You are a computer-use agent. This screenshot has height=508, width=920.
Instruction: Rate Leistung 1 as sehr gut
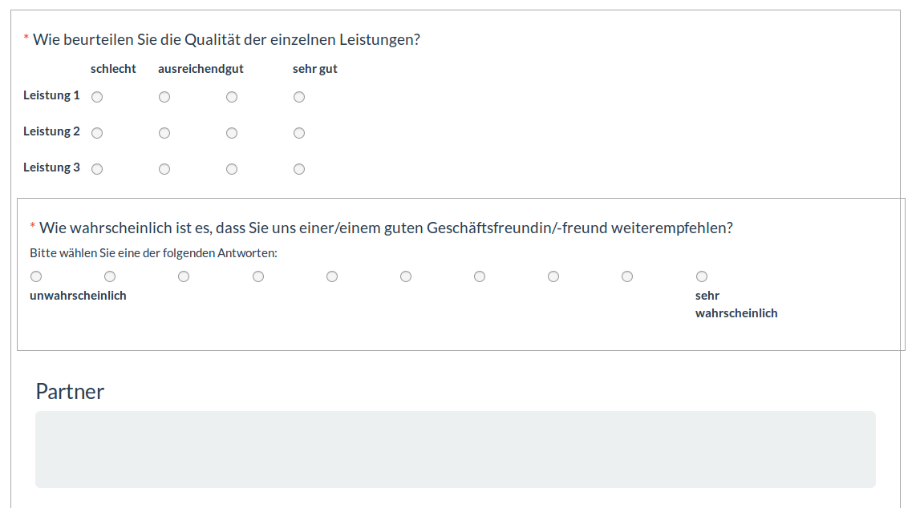pyautogui.click(x=299, y=97)
